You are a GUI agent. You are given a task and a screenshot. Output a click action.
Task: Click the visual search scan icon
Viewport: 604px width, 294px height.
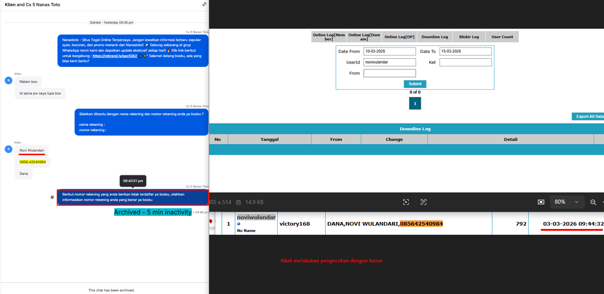click(406, 202)
